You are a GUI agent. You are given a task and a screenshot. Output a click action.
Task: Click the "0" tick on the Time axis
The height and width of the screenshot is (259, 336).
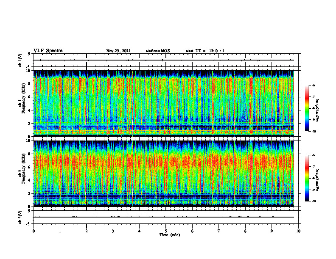click(x=34, y=231)
